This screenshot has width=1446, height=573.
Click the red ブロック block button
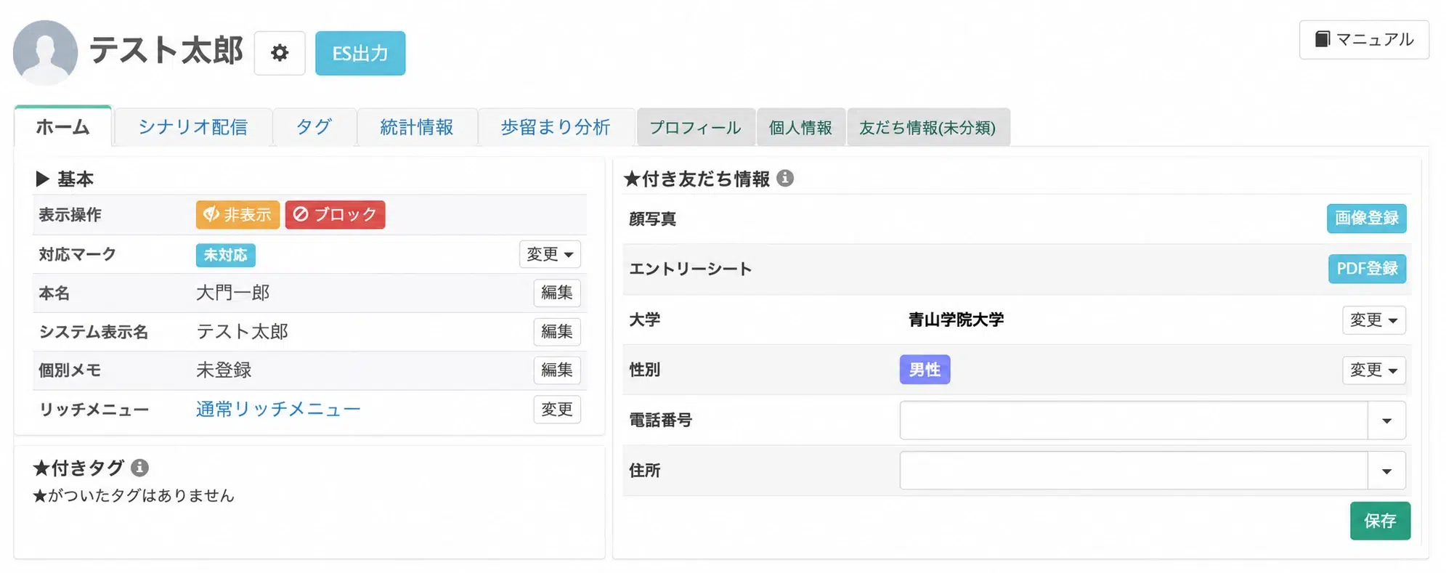(335, 215)
